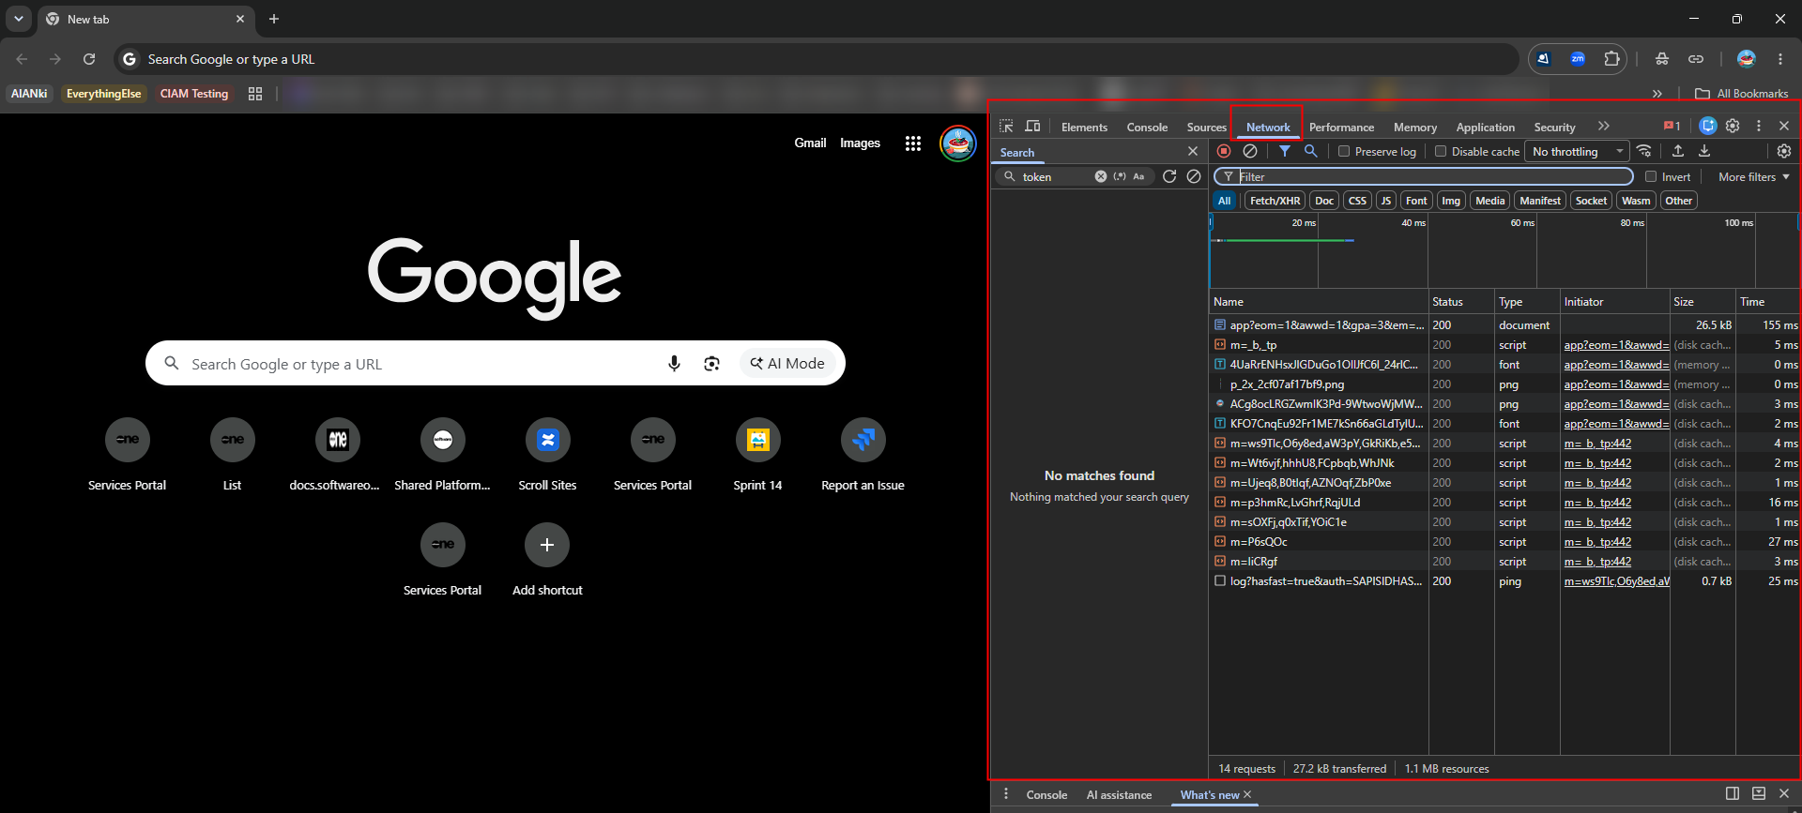Close the Search pane

coord(1193,151)
